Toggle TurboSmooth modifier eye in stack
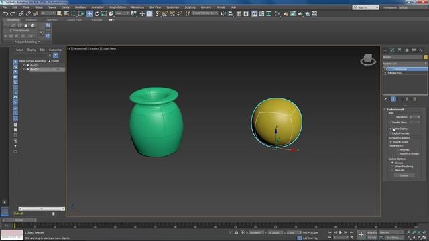This screenshot has height=241, width=429. point(386,69)
